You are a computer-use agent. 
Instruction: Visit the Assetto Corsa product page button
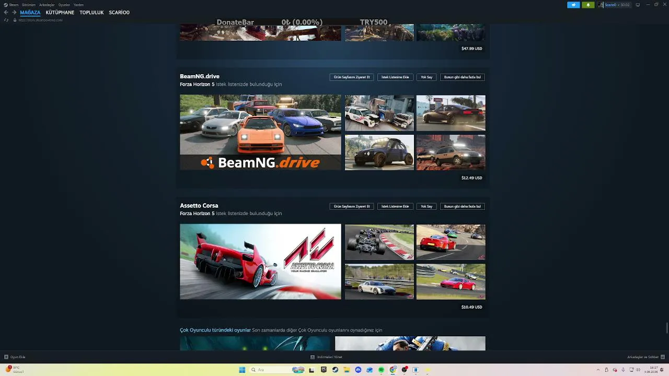(x=352, y=206)
